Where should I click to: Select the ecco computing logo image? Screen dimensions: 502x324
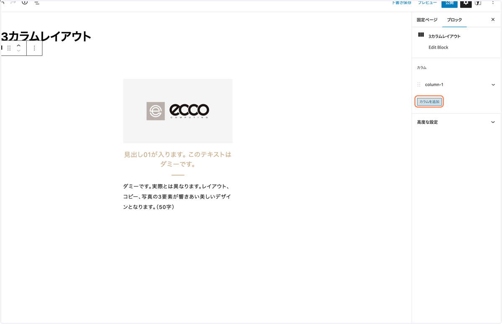178,111
